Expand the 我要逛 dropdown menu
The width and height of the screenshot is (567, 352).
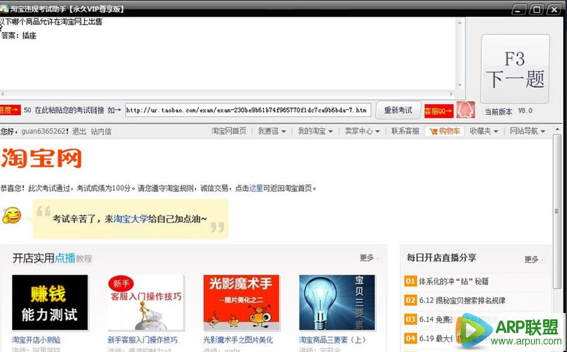pos(272,131)
